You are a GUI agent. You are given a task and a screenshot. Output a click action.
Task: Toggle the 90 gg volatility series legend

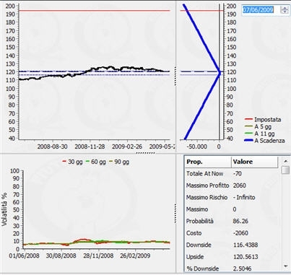click(119, 162)
